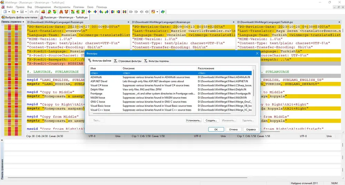Switch to Выбрать файлы или папки tab

[x=20, y=17]
